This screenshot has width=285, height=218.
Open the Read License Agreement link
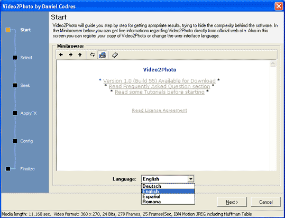pos(159,111)
